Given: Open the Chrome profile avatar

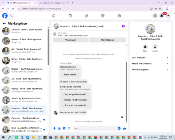Looking at the screenshot, I should click(167, 9).
